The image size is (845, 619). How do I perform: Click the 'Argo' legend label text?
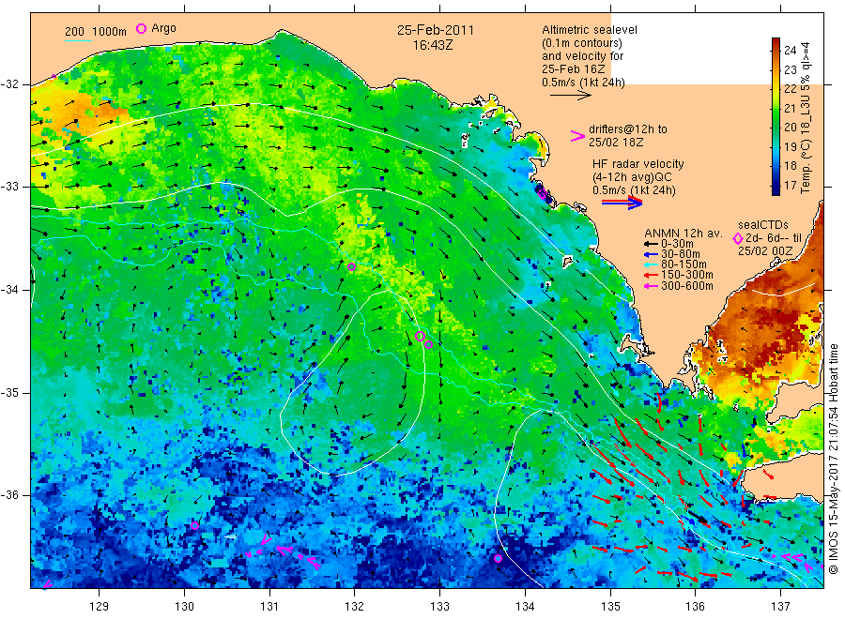pos(163,28)
